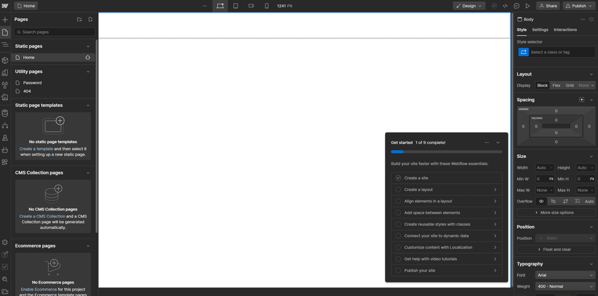Open the Navigator panel in left sidebar

coord(5,45)
